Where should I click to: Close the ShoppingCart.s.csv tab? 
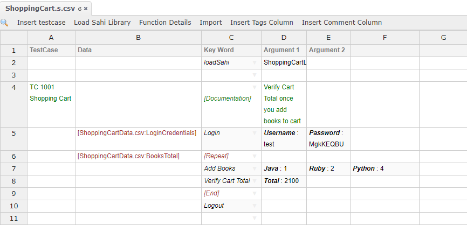click(x=86, y=9)
